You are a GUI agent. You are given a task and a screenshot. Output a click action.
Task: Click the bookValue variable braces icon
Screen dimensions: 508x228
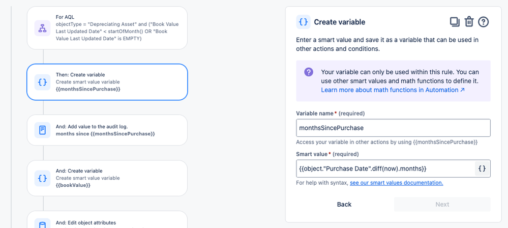[x=42, y=178]
